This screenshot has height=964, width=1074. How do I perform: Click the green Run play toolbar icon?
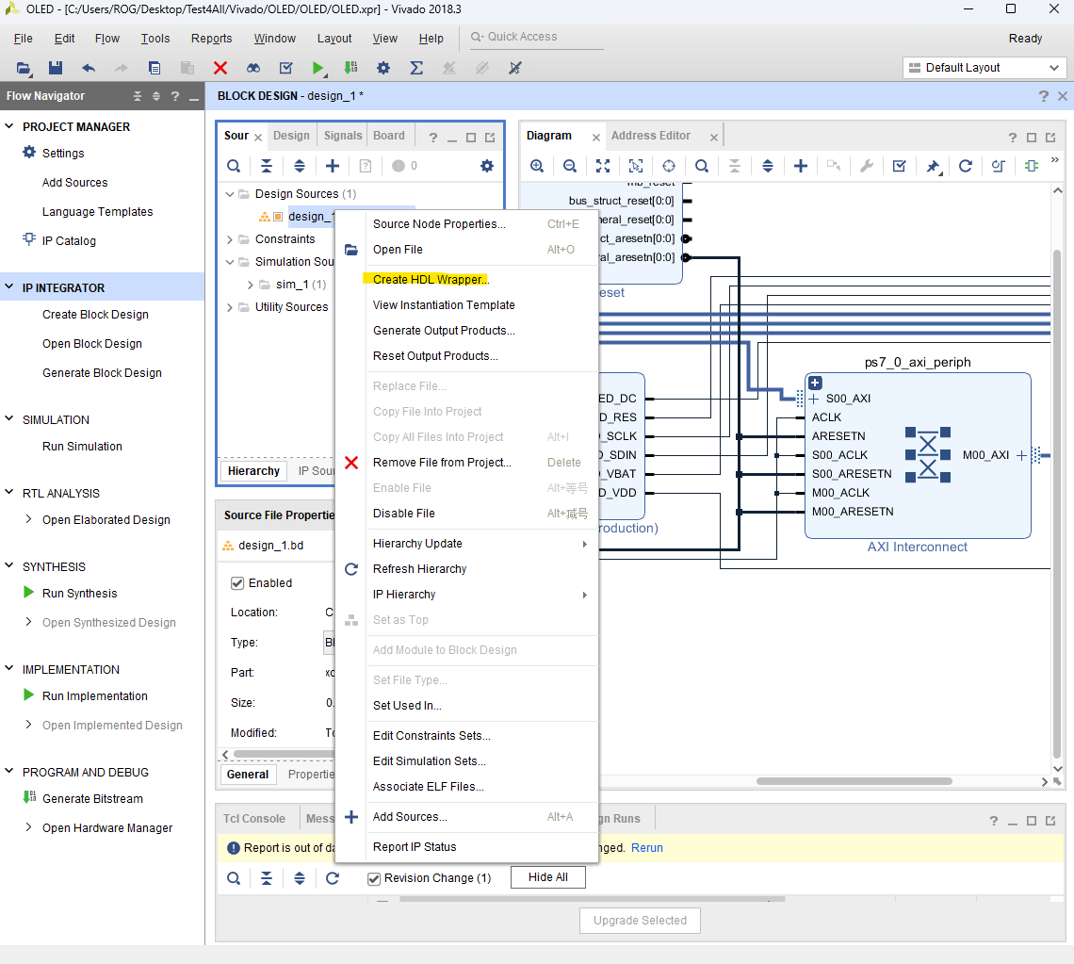(x=317, y=68)
